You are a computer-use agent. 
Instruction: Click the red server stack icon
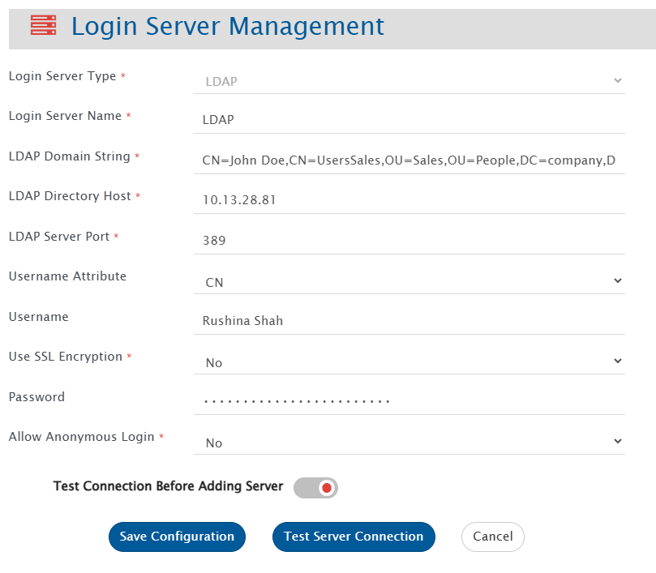[x=43, y=27]
